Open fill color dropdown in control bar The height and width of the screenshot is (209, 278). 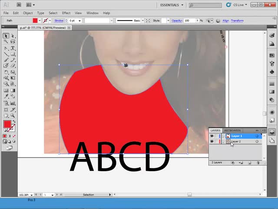[x=40, y=20]
